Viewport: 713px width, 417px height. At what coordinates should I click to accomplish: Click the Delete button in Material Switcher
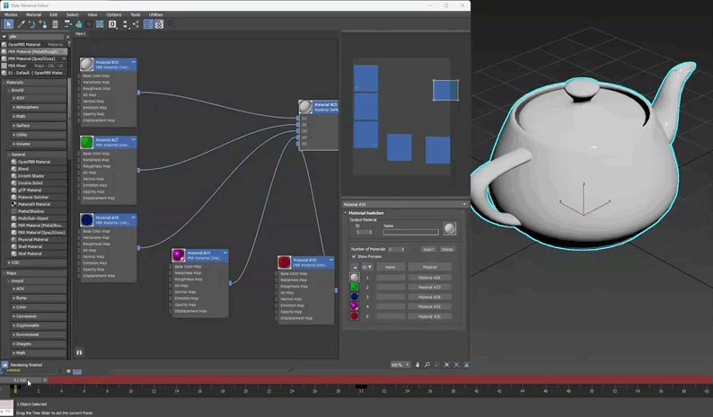pyautogui.click(x=447, y=250)
